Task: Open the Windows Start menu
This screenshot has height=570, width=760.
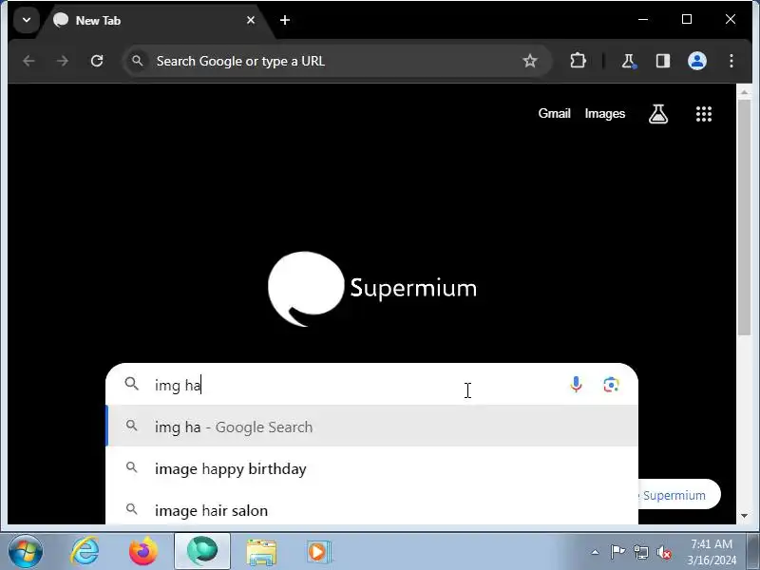Action: (26, 552)
